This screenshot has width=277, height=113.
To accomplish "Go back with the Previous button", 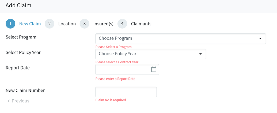I will coord(18,101).
